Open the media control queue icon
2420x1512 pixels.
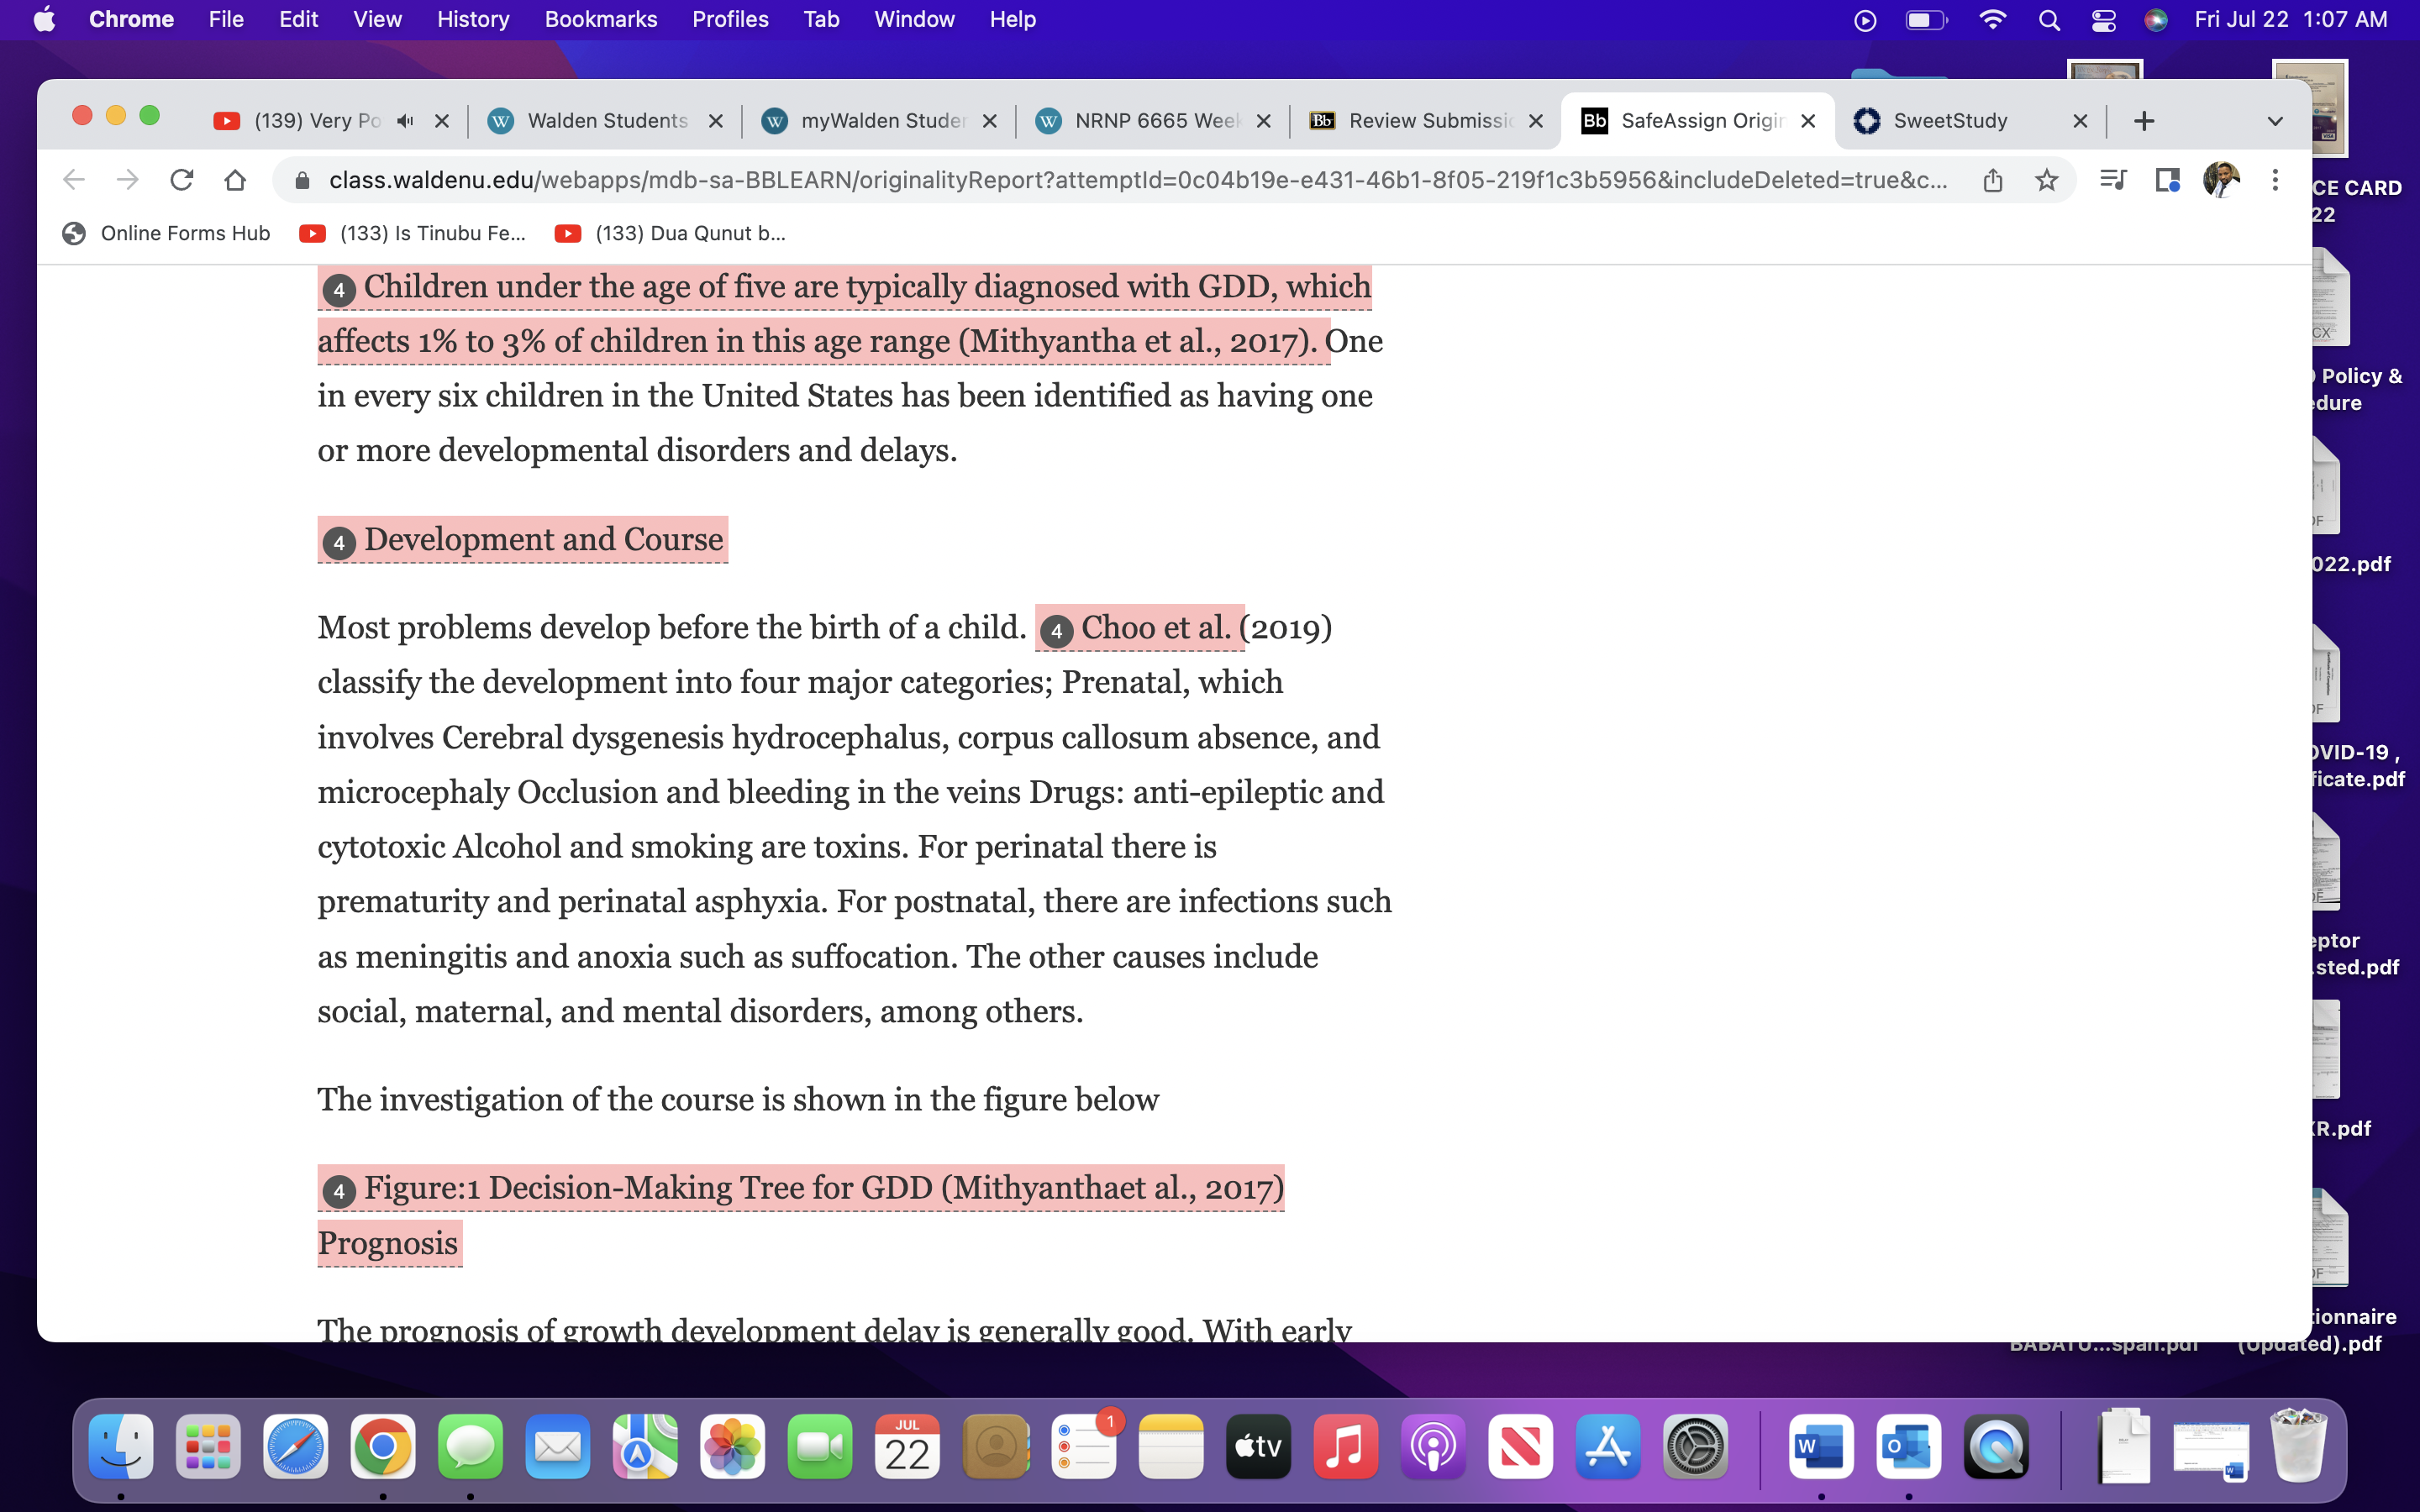coord(2113,180)
